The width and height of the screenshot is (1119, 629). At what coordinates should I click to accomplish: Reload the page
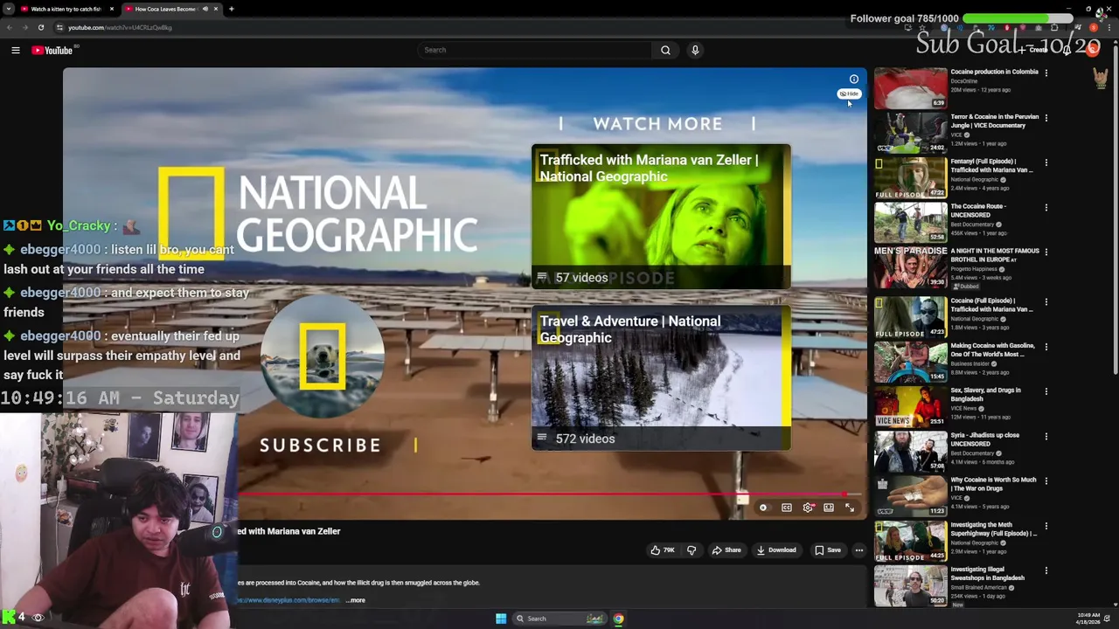(x=40, y=27)
